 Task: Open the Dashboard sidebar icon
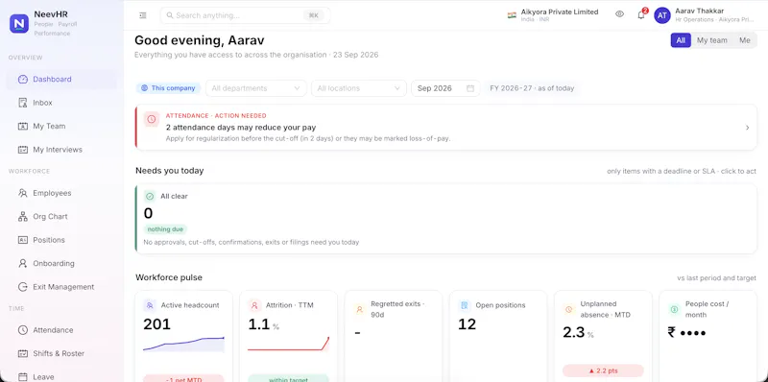(x=22, y=80)
